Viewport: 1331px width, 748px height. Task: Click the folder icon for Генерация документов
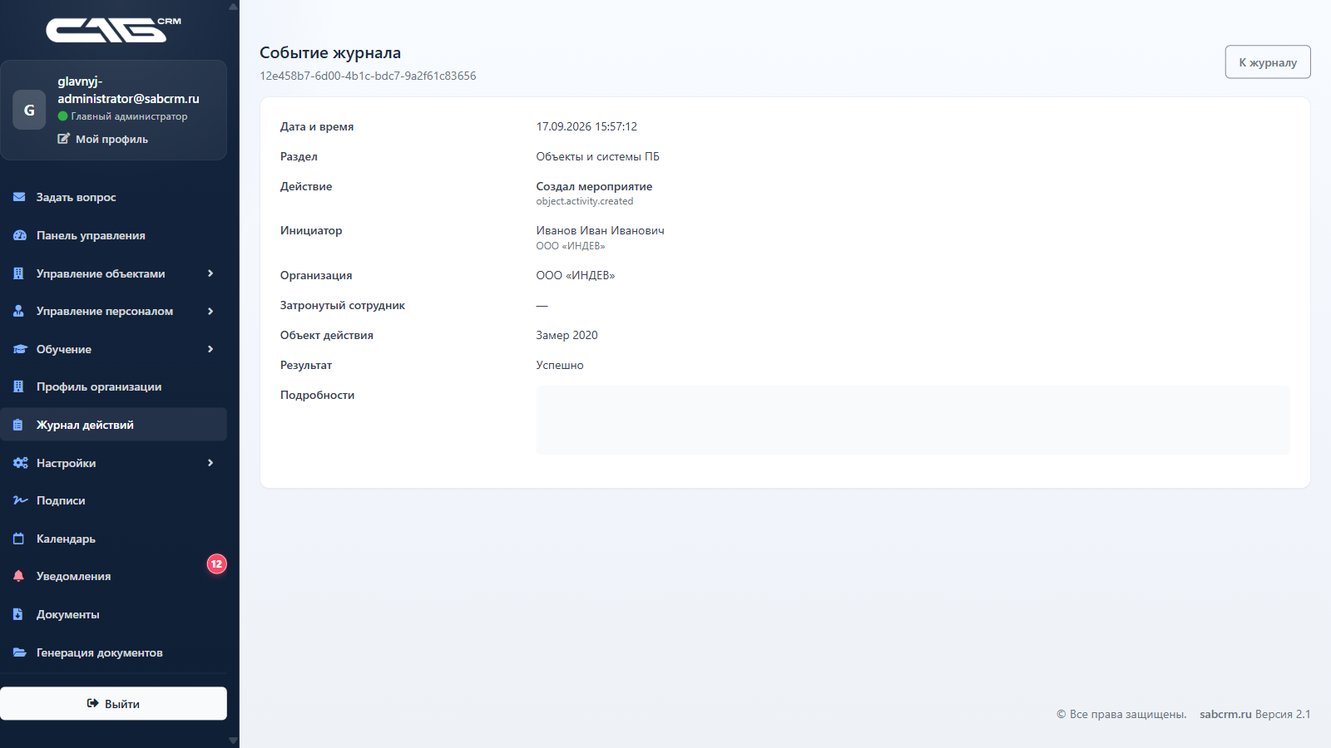click(x=19, y=652)
